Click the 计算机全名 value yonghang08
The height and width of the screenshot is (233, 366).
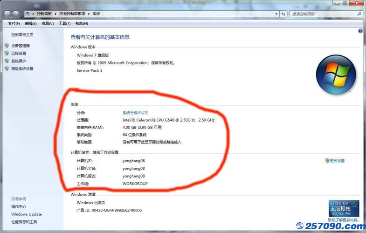click(134, 168)
